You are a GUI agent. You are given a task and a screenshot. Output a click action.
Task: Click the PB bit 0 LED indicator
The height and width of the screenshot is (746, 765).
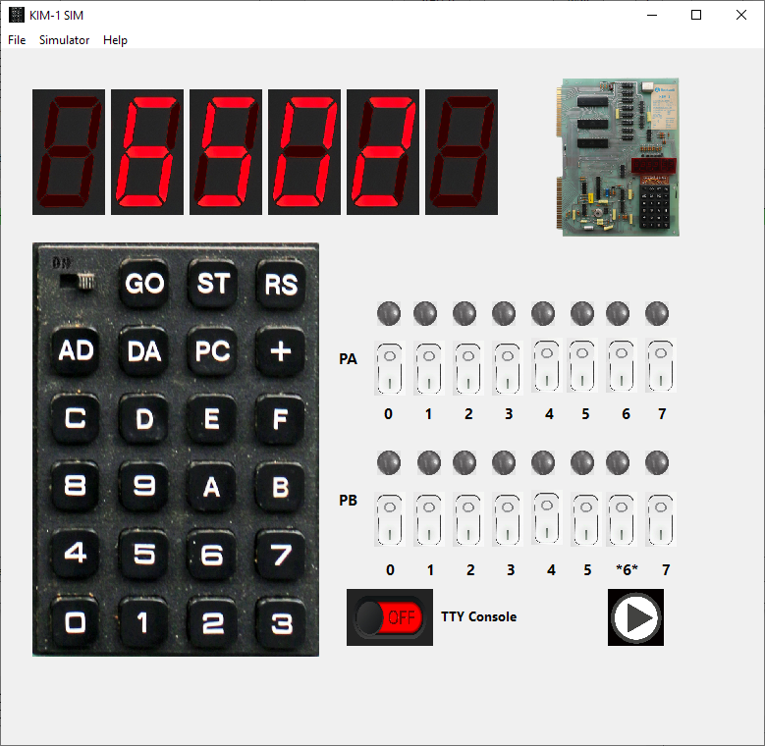pos(389,462)
